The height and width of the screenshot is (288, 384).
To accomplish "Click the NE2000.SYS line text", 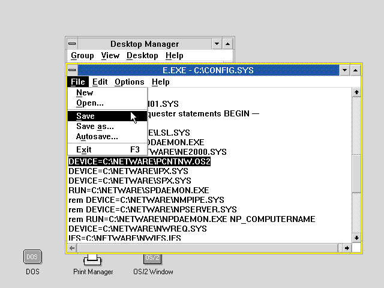I will [187, 152].
